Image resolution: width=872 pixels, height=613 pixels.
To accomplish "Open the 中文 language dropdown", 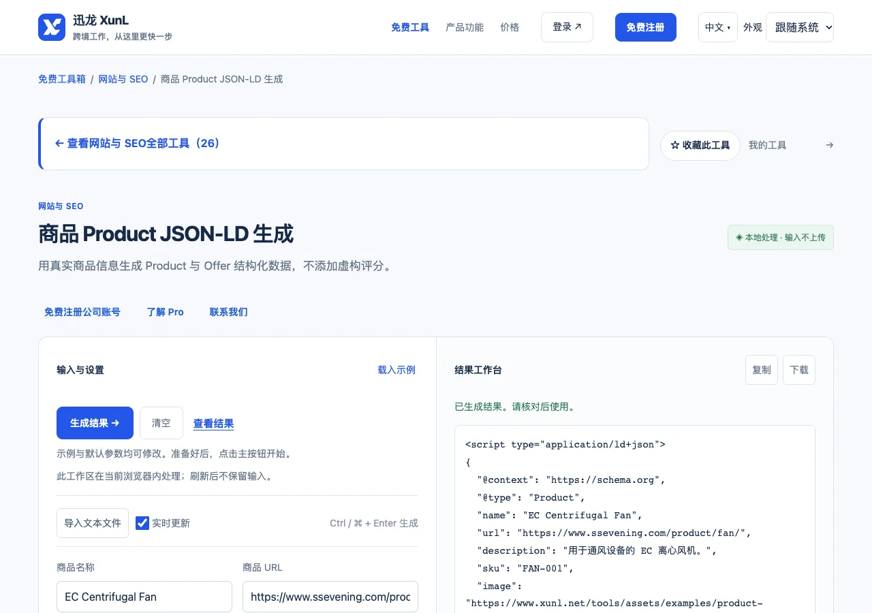I will pyautogui.click(x=718, y=27).
